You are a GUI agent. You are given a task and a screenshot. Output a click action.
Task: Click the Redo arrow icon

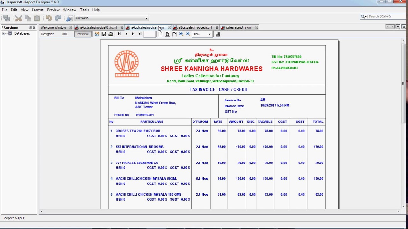[58, 18]
